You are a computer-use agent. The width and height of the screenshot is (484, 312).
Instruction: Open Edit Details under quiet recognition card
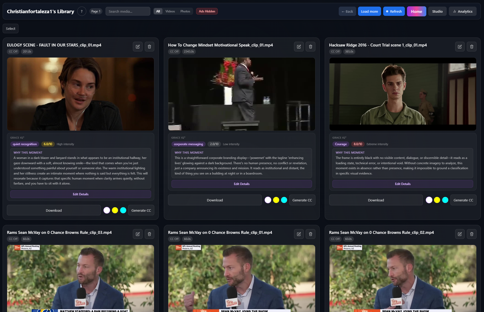click(81, 194)
